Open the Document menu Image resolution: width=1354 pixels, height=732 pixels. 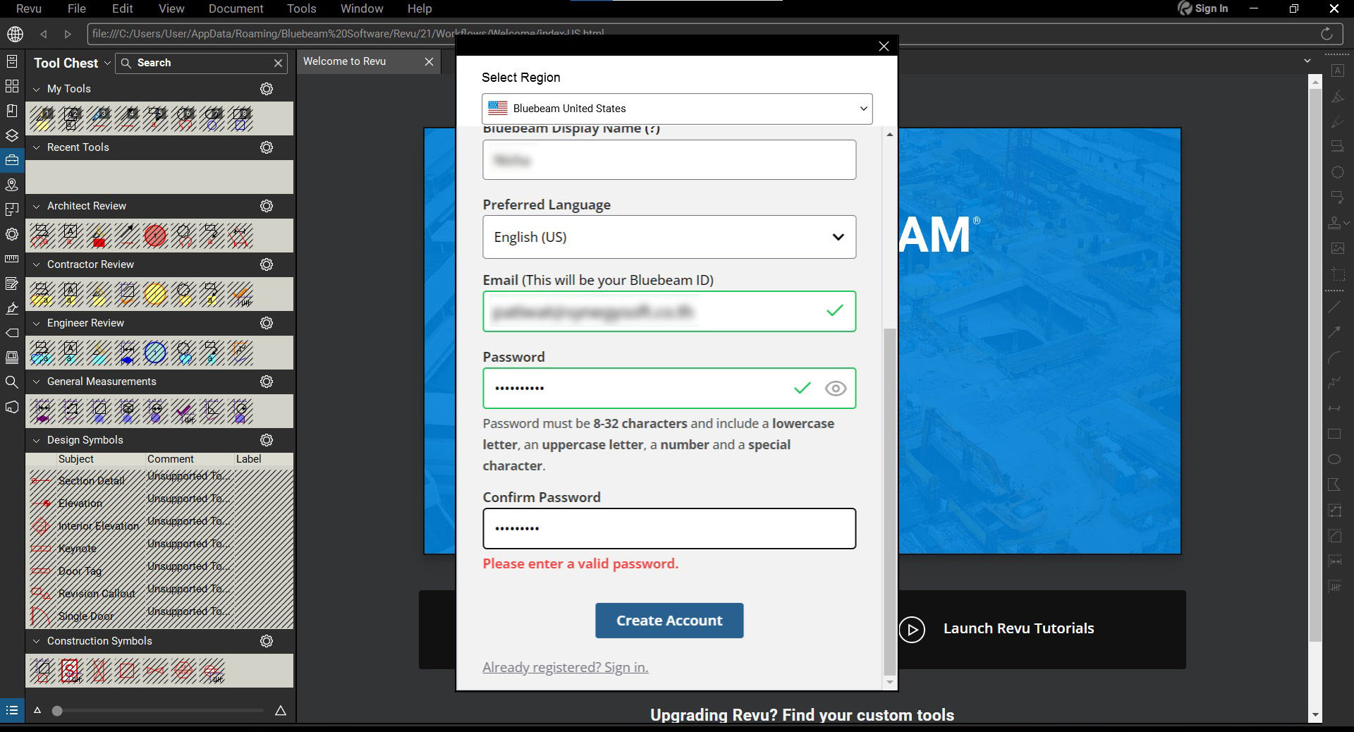[236, 8]
